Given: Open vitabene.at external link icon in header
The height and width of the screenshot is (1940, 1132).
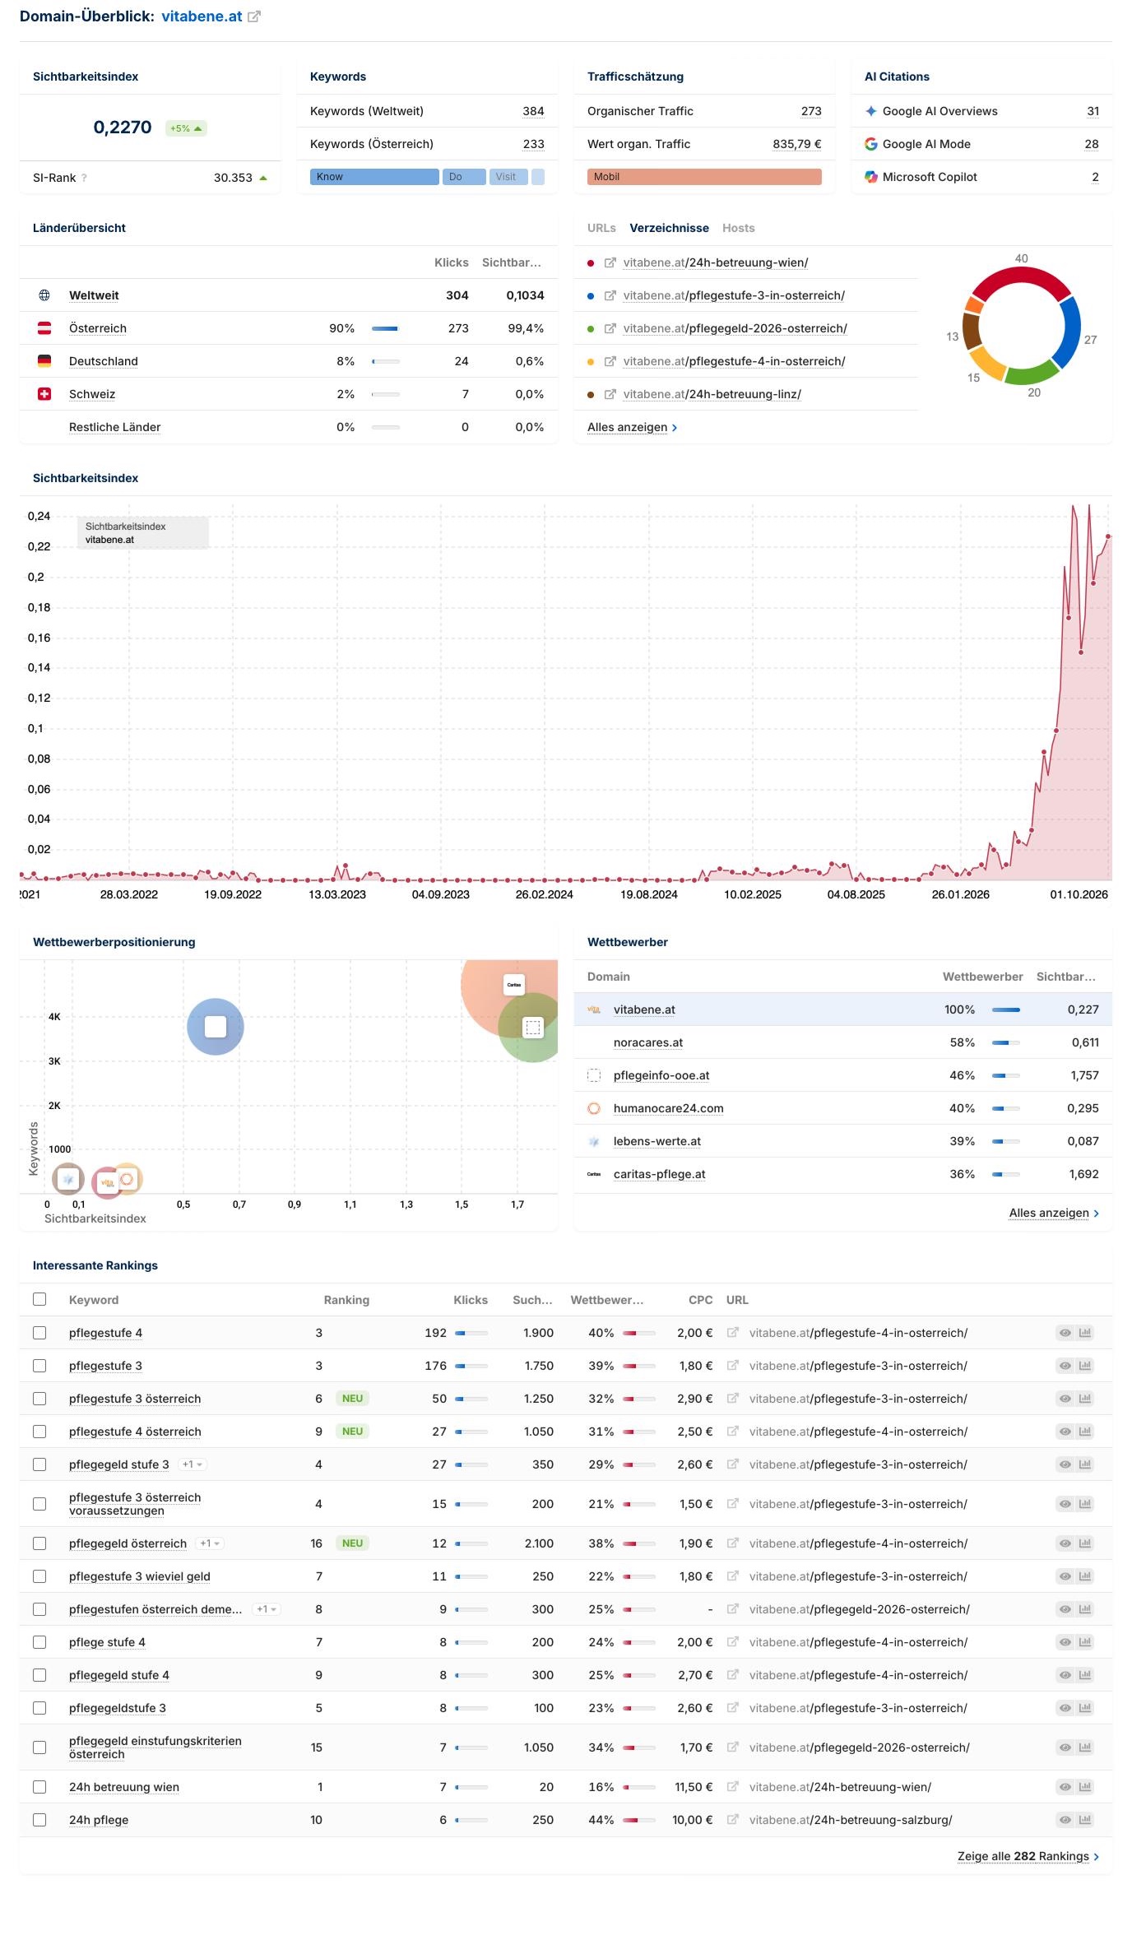Looking at the screenshot, I should [254, 16].
